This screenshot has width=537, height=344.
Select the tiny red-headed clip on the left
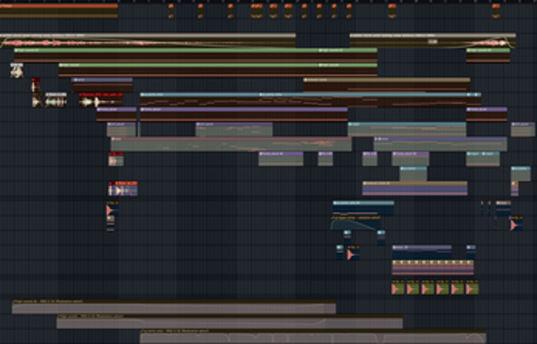[x=36, y=84]
